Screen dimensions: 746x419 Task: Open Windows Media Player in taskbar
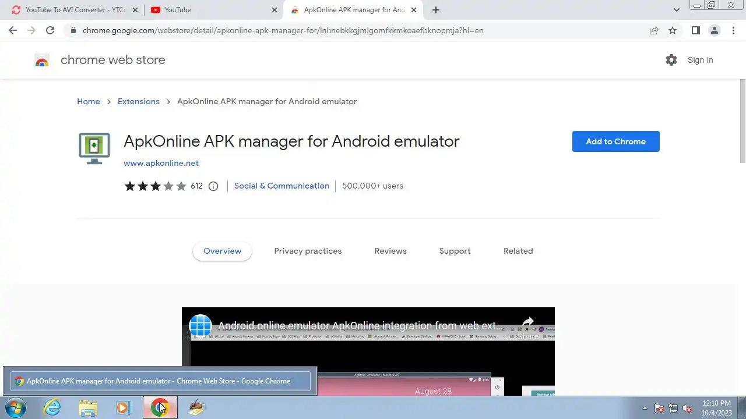(124, 408)
